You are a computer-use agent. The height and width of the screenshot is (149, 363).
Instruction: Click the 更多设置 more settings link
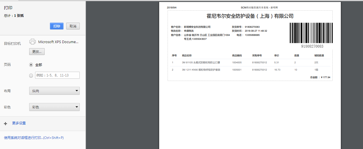click(x=19, y=123)
